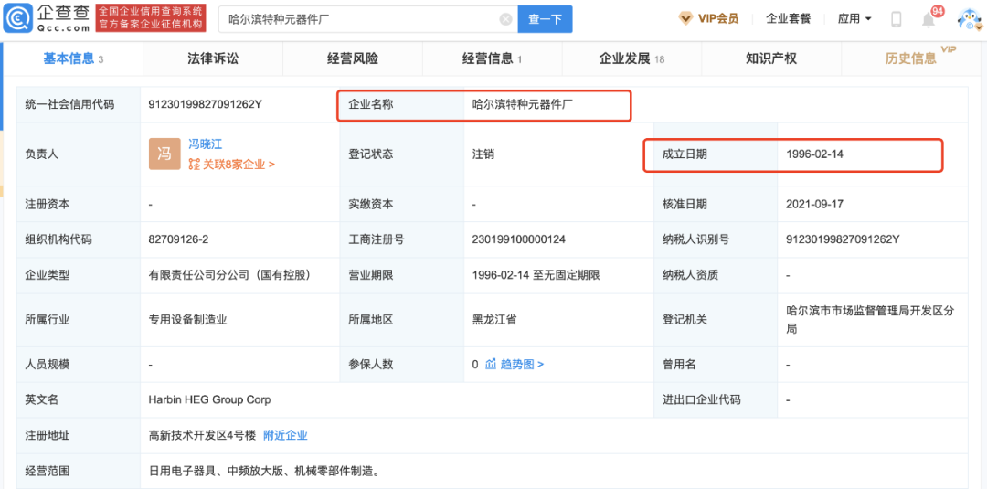Open user avatar profile
This screenshot has width=987, height=489.
[970, 19]
